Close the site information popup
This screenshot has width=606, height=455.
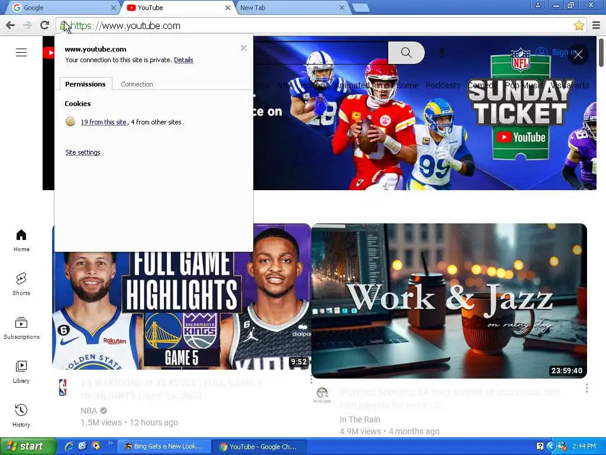[x=243, y=48]
